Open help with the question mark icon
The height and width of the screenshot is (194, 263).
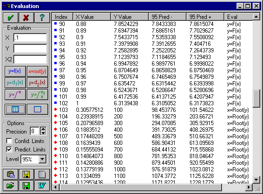tap(42, 17)
